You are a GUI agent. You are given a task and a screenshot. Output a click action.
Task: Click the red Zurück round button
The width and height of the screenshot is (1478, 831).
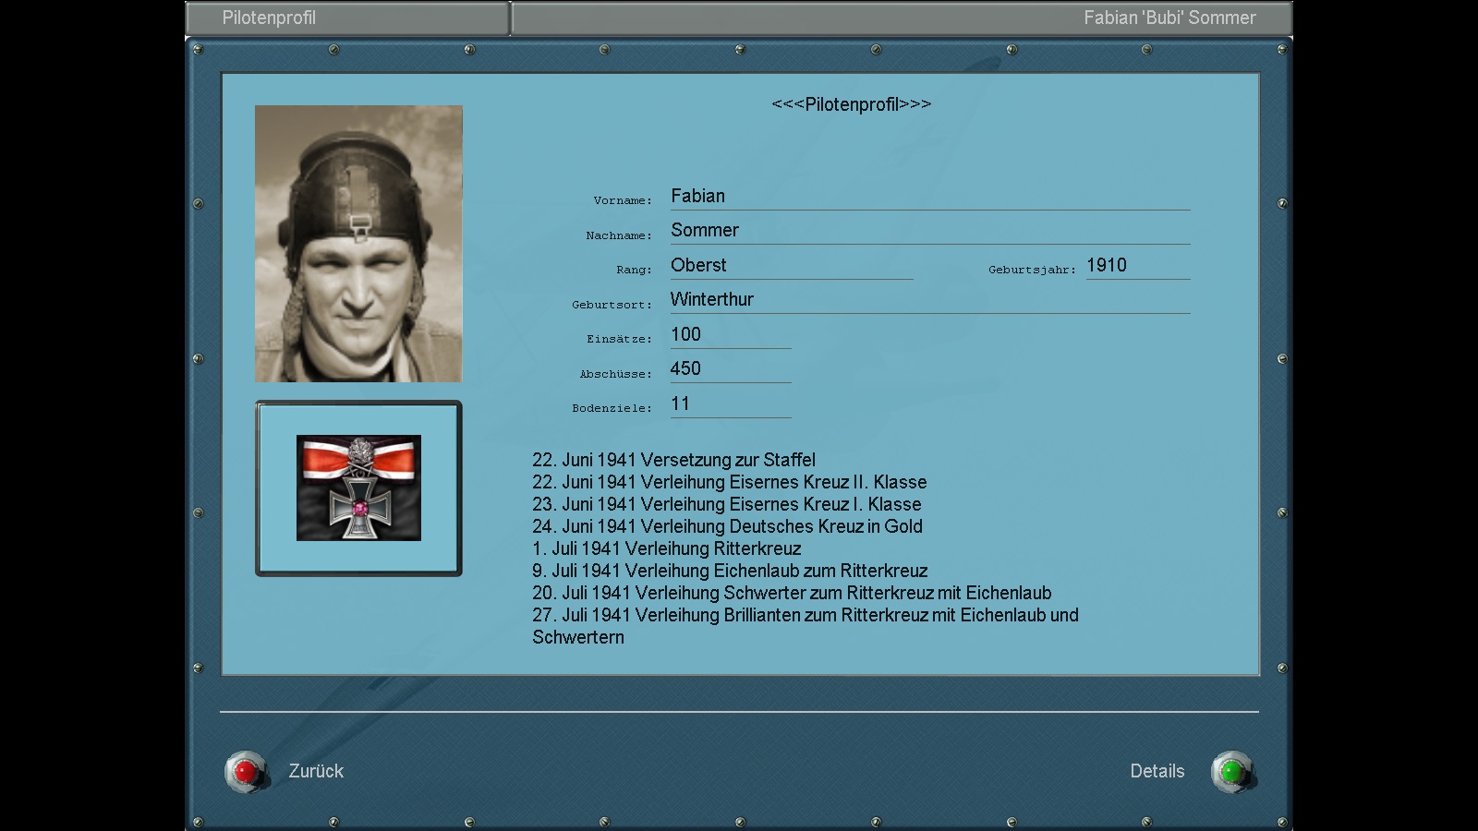coord(247,772)
